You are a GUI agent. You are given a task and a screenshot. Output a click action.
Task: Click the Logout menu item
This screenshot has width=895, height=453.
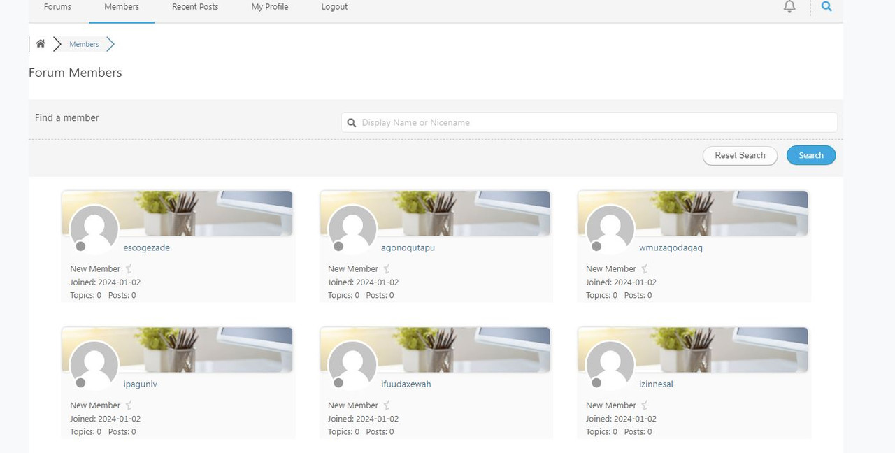(334, 7)
